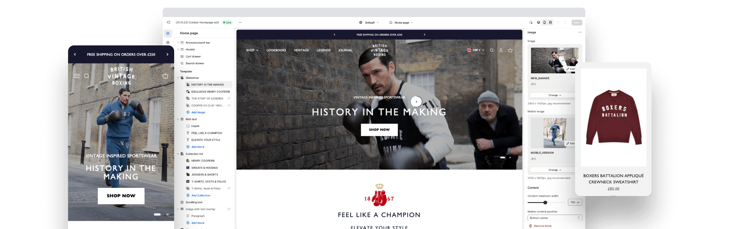Click the Remove block button
The height and width of the screenshot is (229, 748).
point(540,226)
